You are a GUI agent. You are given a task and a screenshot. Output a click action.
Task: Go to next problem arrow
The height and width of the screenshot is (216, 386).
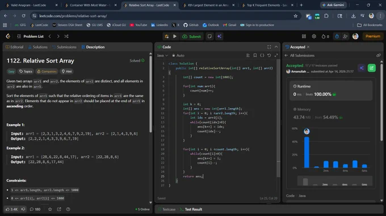(x=58, y=36)
